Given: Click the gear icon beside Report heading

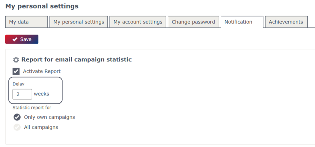Looking at the screenshot, I should (16, 60).
